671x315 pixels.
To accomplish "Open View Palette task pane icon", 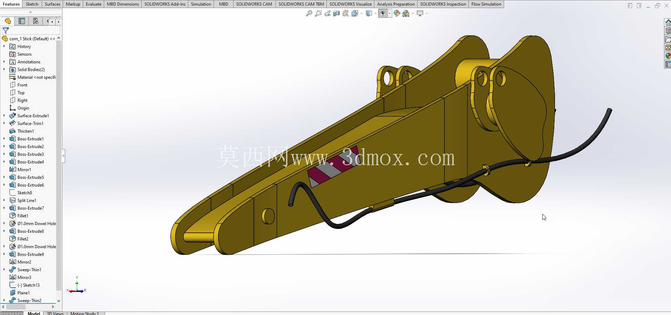I will [x=668, y=48].
